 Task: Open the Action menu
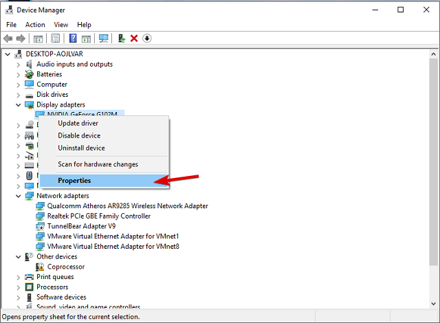(x=35, y=25)
